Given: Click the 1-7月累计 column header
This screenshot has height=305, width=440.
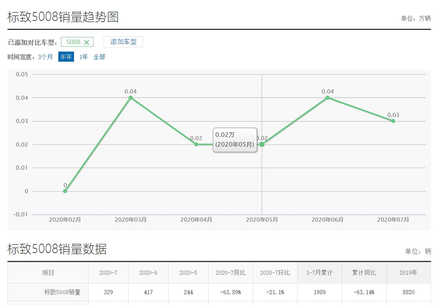Looking at the screenshot, I should point(320,273).
